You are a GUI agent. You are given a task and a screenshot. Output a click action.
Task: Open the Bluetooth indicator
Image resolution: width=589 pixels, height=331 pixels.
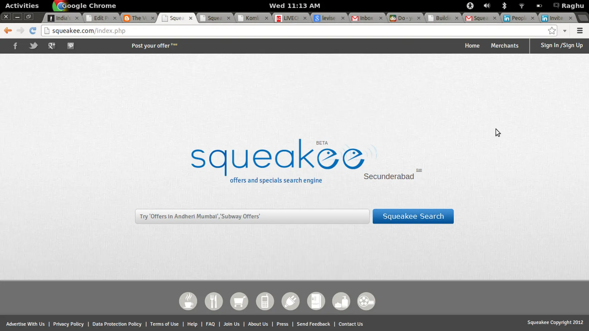[x=504, y=6]
